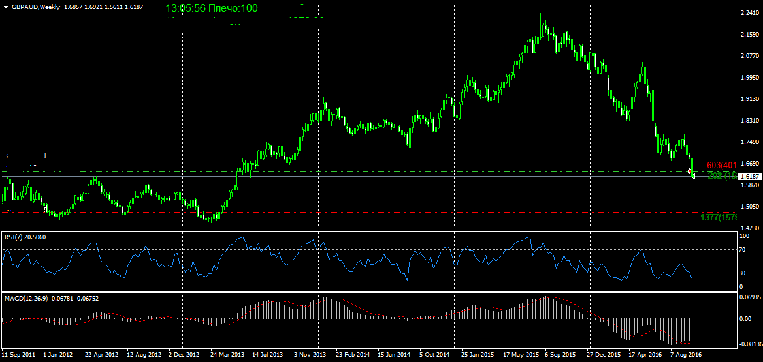The image size is (763, 362).
Task: Click the 1.9950 price axis label
Action: pos(750,77)
